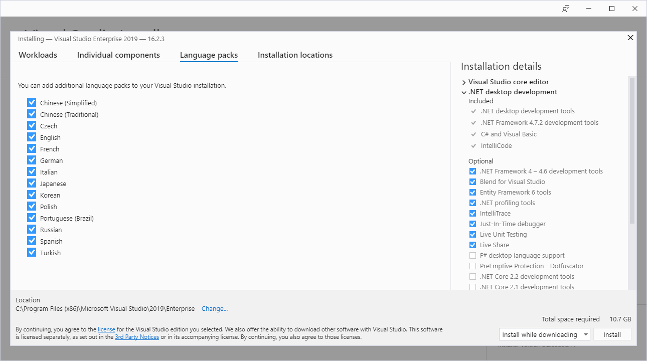647x361 pixels.
Task: Open Install while downloading dropdown
Action: [544, 334]
